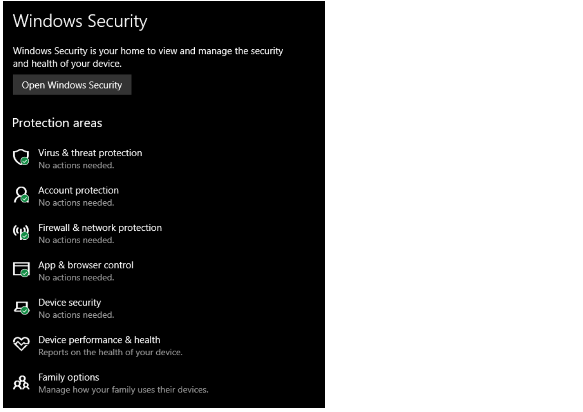The height and width of the screenshot is (412, 583).
Task: Select the Family options label
Action: point(69,377)
